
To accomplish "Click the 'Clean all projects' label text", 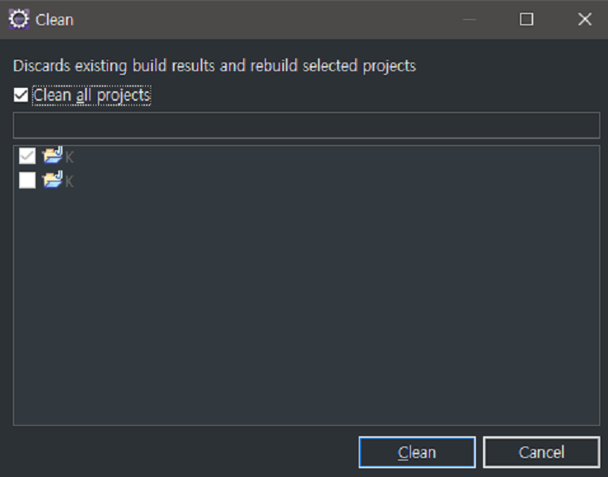I will coord(91,96).
